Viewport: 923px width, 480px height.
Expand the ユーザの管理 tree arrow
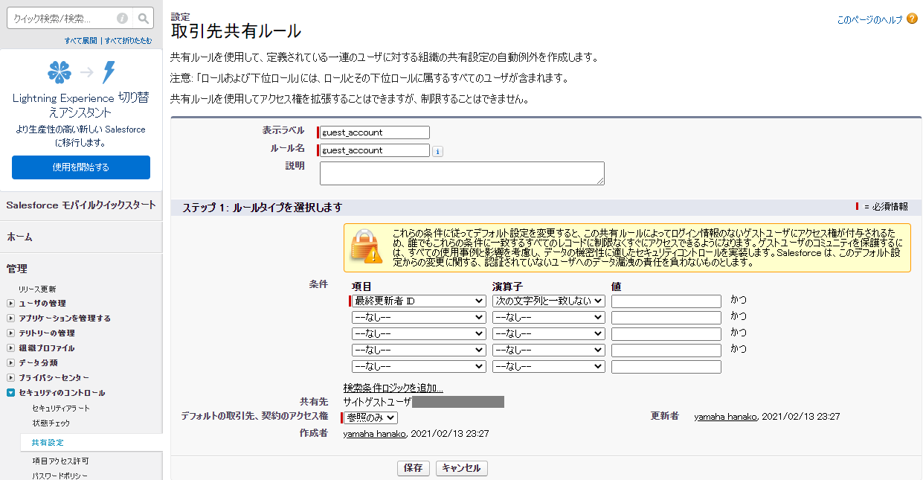click(x=10, y=304)
